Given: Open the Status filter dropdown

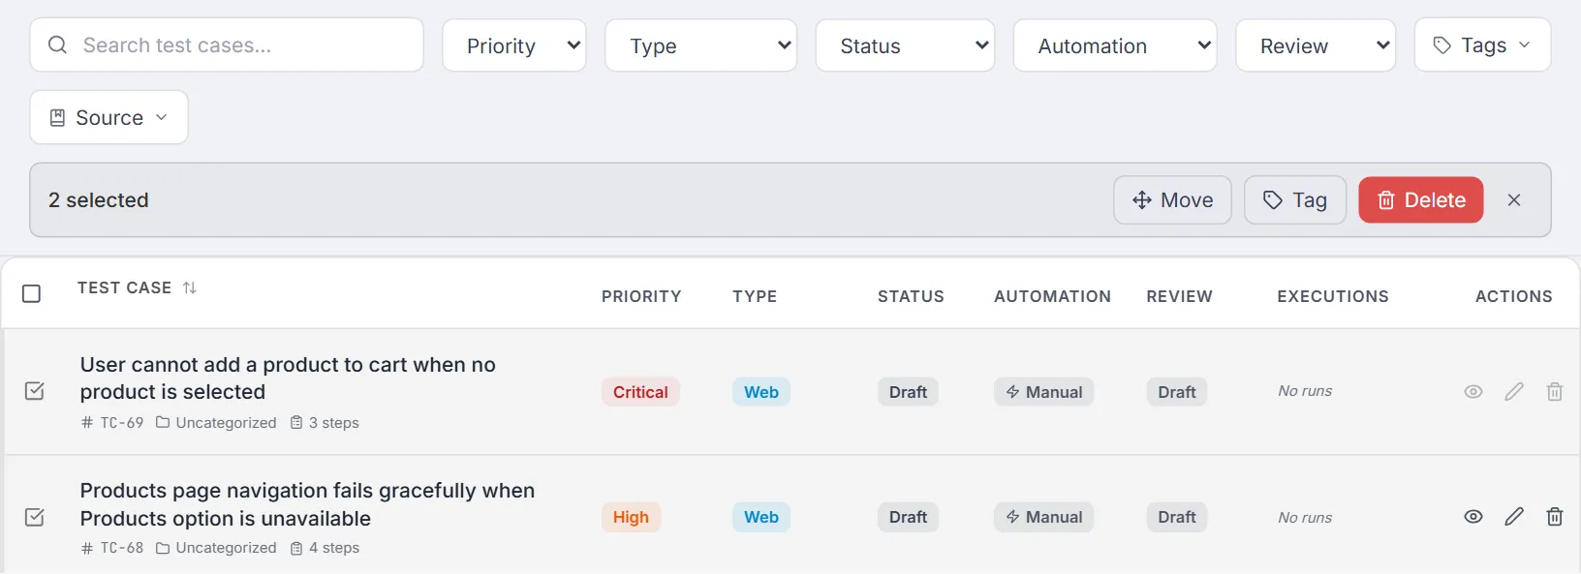Looking at the screenshot, I should coord(906,45).
